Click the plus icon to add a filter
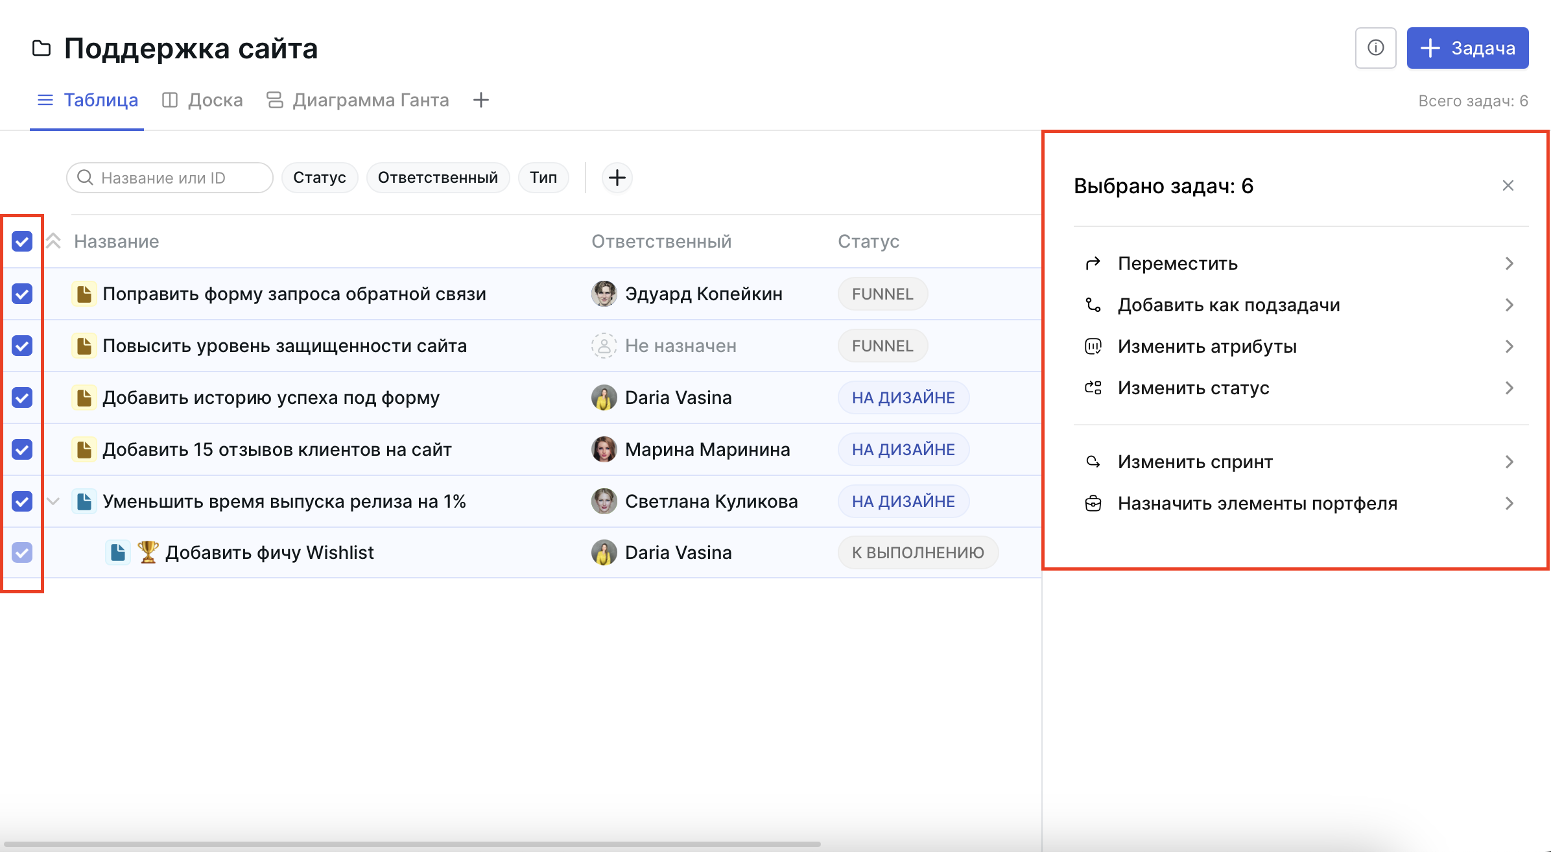Viewport: 1551px width, 852px height. (617, 178)
